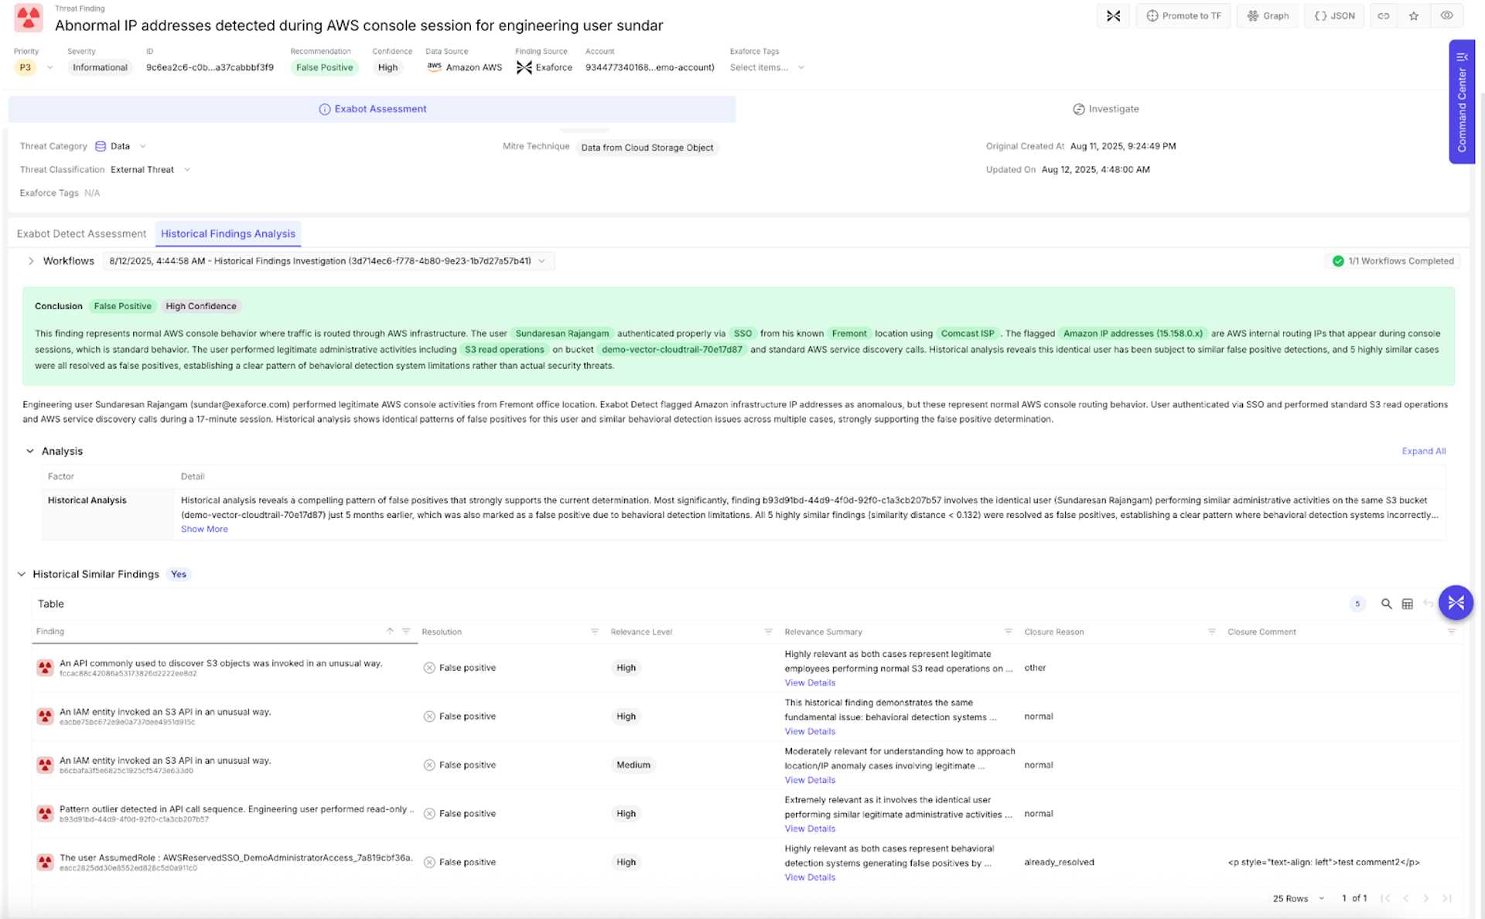Screen dimensions: 1485x919
Task: Click the Sundaresan Rajangam highlighted user tag
Action: tap(562, 334)
